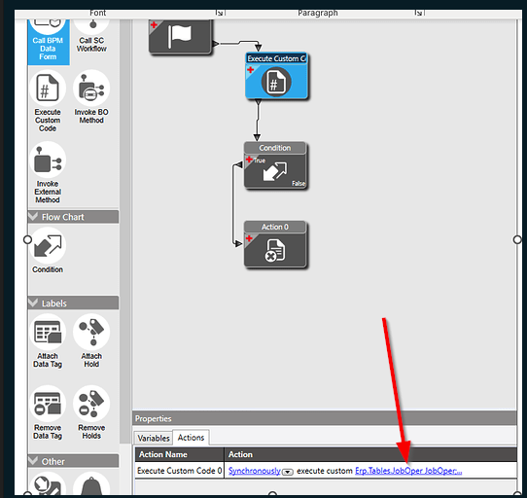Select the Attach Data Tag icon
The image size is (527, 498).
click(x=48, y=333)
